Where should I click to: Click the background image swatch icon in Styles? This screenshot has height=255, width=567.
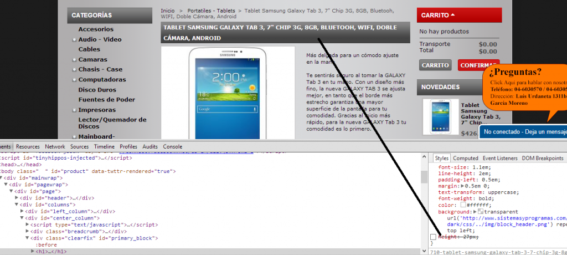coord(481,212)
